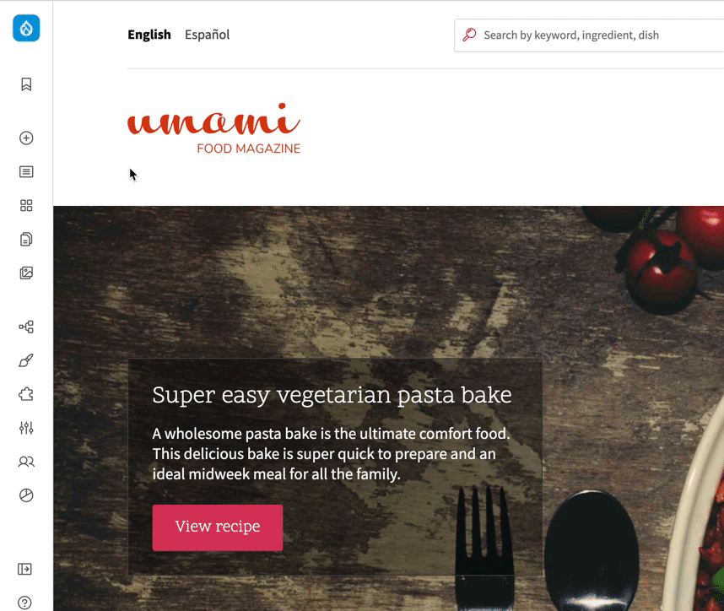724x611 pixels.
Task: Open the Media images icon
Action: pos(26,273)
